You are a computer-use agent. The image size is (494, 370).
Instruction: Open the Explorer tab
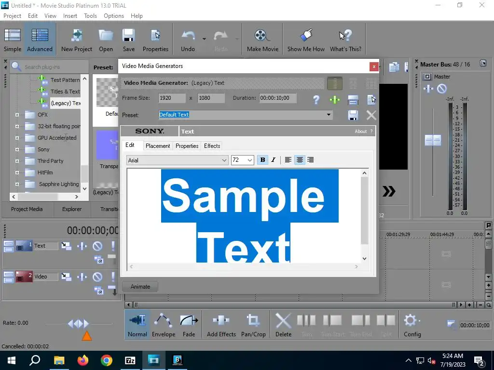point(72,209)
